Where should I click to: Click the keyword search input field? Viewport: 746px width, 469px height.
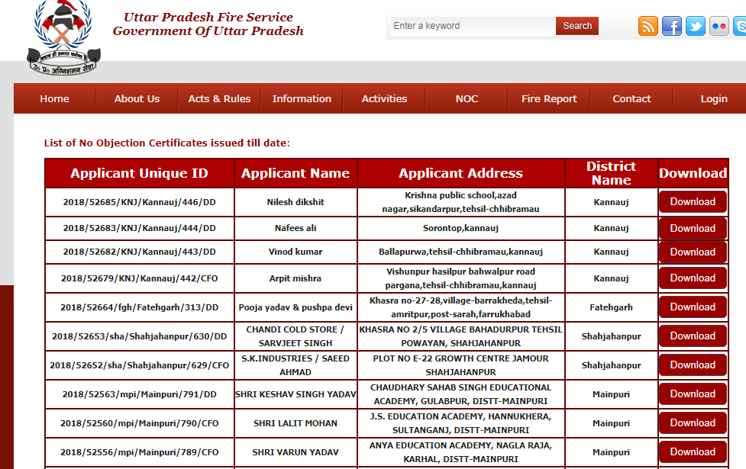[x=471, y=25]
